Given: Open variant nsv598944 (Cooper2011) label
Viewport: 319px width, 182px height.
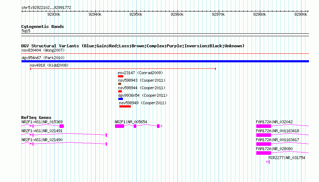Looking at the screenshot, I should (142, 88).
